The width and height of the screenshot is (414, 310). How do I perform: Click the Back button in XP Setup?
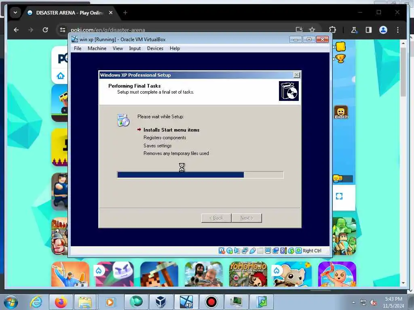[216, 218]
